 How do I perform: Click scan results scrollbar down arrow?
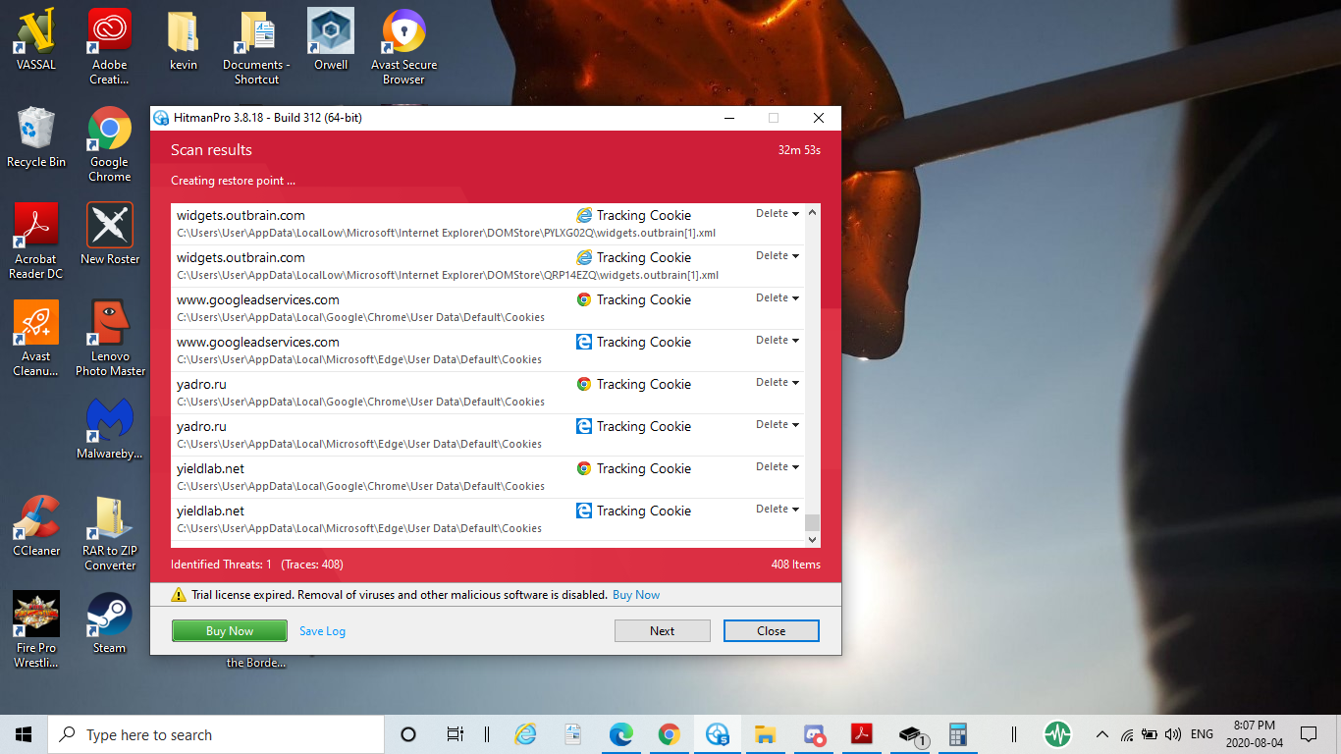(812, 539)
